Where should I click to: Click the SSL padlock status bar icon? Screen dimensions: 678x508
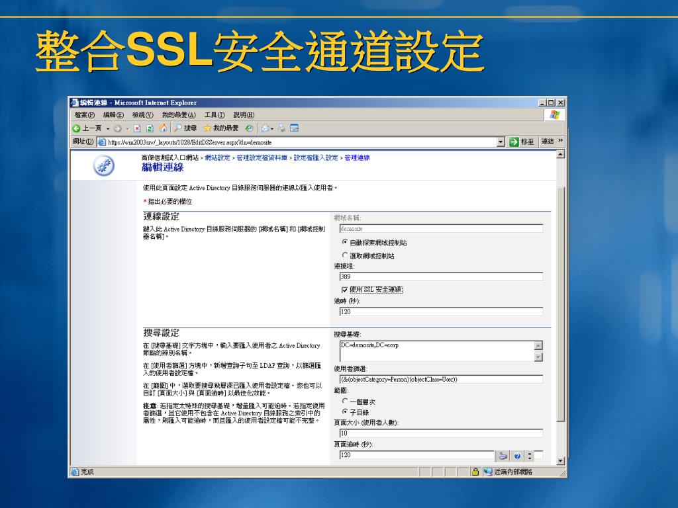coord(475,472)
